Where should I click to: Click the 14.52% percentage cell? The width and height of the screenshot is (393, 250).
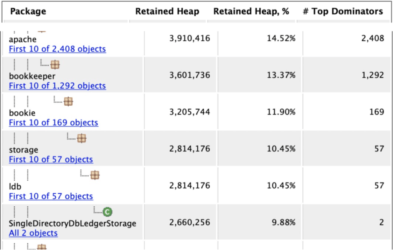coord(281,38)
